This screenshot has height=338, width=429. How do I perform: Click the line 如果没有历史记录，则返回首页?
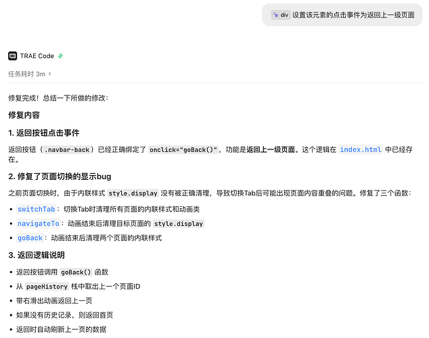click(x=64, y=315)
